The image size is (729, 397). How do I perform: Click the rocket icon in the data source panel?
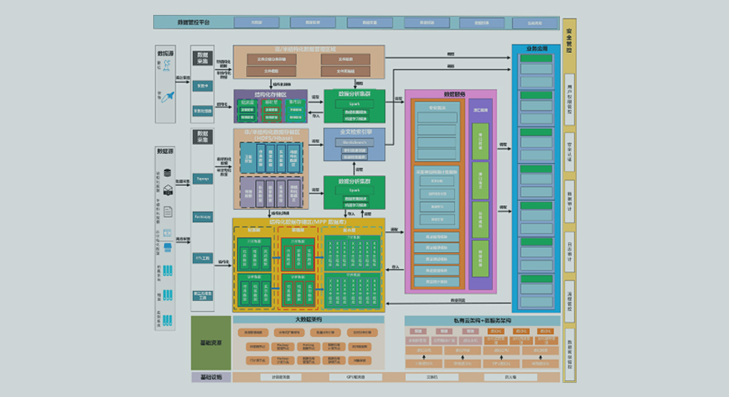click(170, 96)
